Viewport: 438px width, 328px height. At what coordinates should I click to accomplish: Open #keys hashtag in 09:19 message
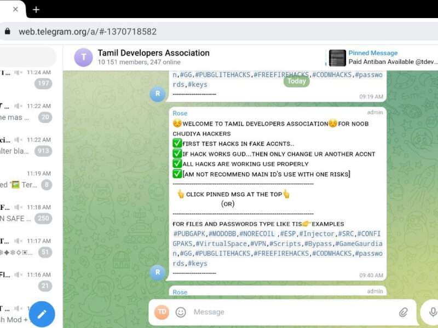(198, 85)
